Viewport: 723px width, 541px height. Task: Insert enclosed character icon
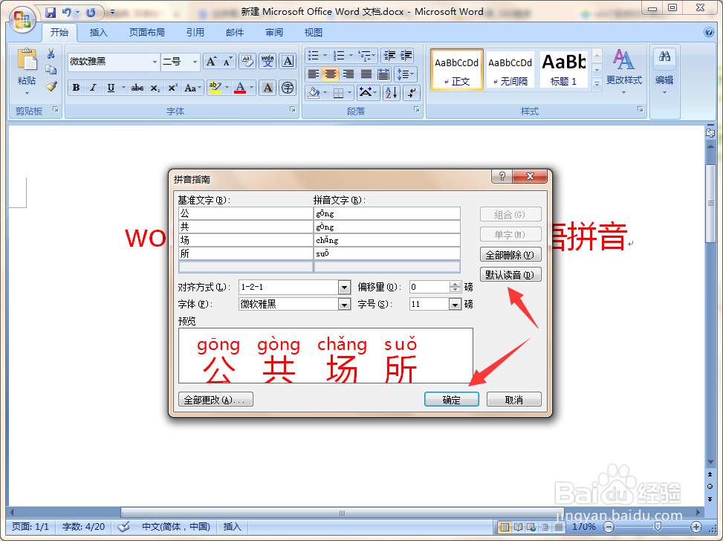coord(288,88)
